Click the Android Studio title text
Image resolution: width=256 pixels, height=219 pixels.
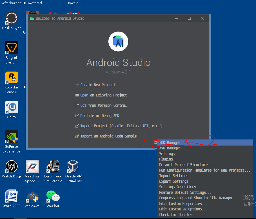(118, 63)
